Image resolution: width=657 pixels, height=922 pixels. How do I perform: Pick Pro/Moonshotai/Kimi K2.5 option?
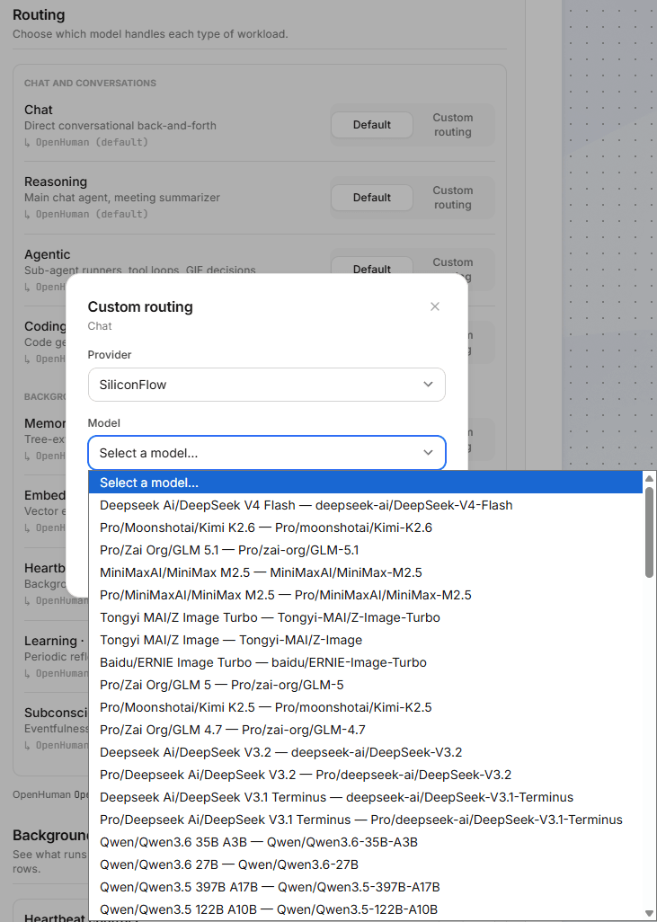click(365, 707)
